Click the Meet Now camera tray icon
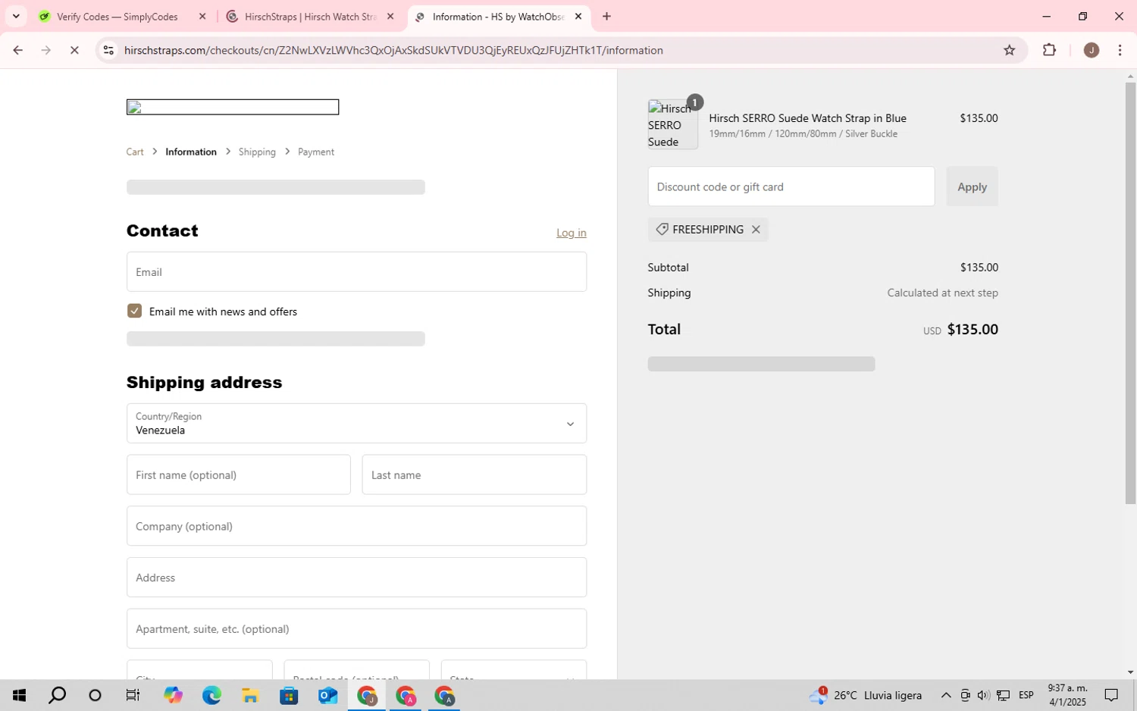The width and height of the screenshot is (1137, 711). (x=965, y=695)
